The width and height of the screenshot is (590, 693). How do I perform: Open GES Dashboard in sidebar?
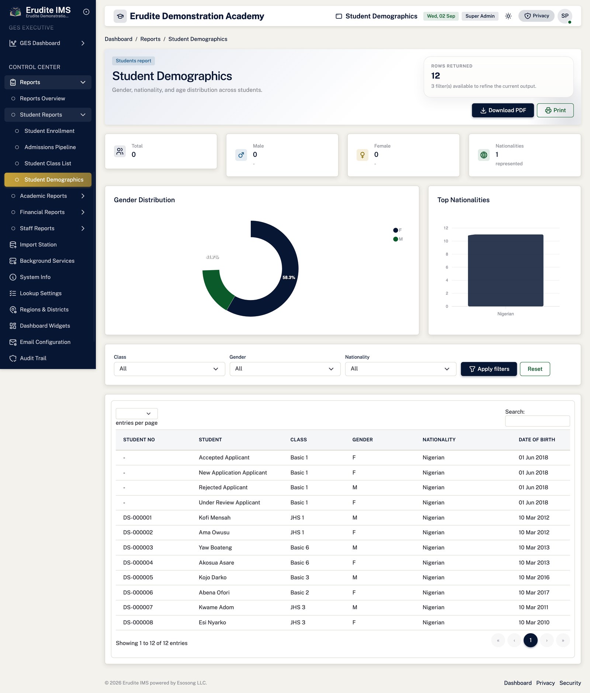pyautogui.click(x=48, y=43)
